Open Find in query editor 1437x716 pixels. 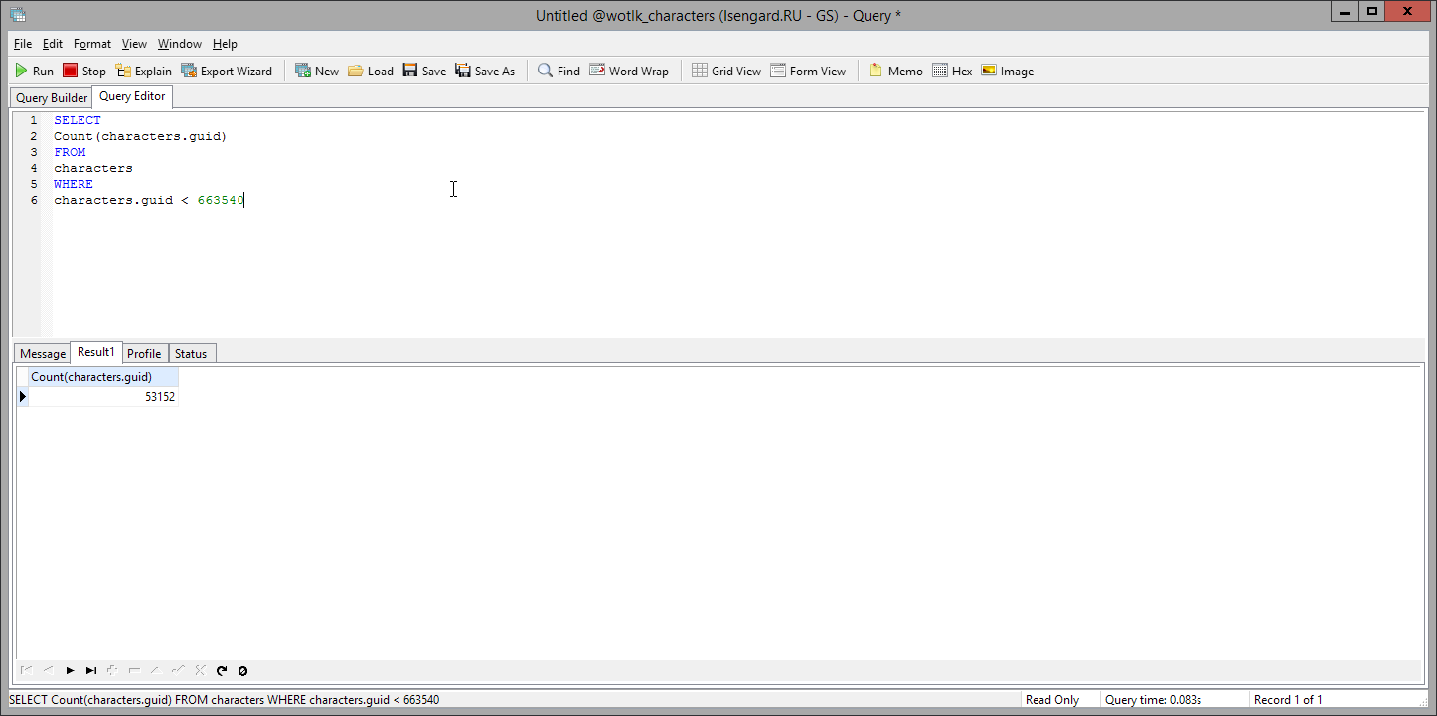coord(559,71)
